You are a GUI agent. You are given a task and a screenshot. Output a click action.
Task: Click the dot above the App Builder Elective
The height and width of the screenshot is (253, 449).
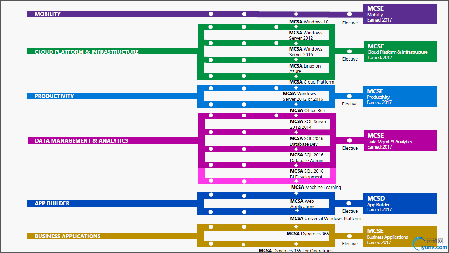click(349, 203)
